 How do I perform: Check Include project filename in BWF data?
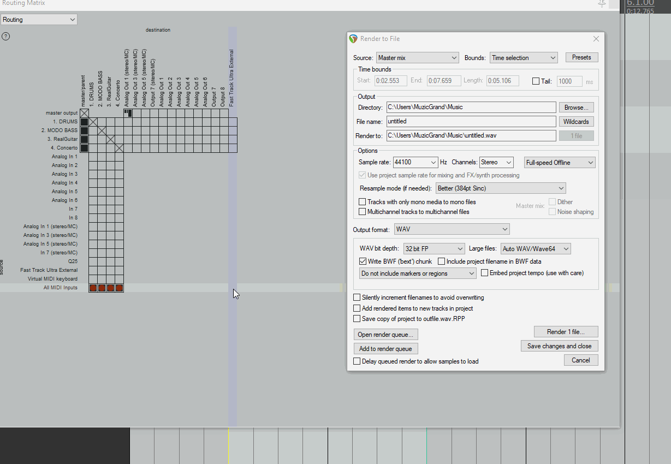click(x=442, y=262)
